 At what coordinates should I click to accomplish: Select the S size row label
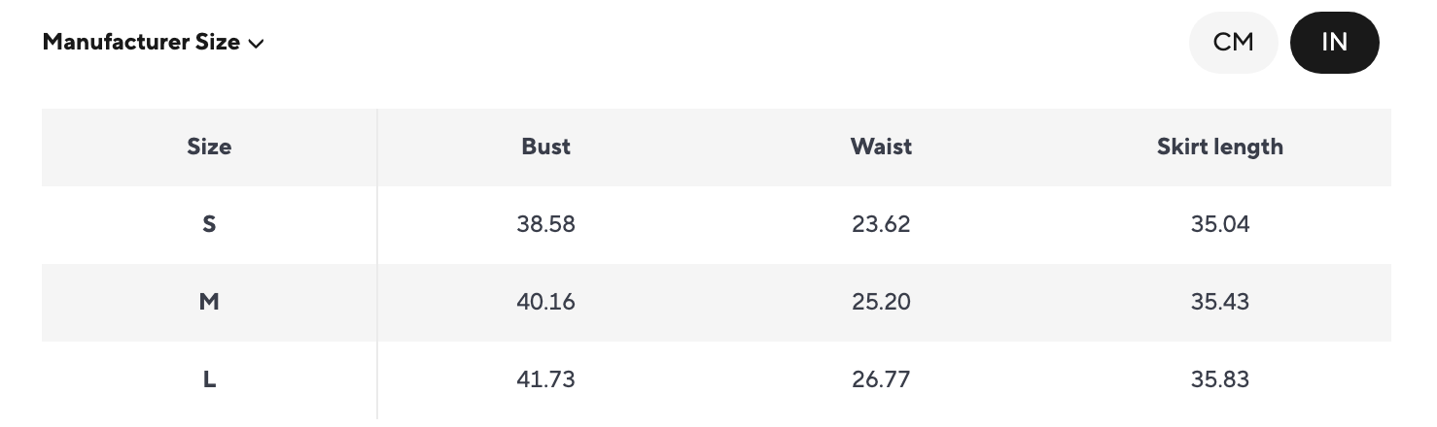[x=209, y=224]
